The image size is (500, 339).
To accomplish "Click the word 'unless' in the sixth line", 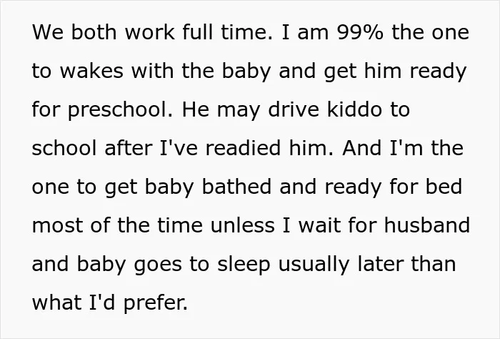I will (242, 225).
